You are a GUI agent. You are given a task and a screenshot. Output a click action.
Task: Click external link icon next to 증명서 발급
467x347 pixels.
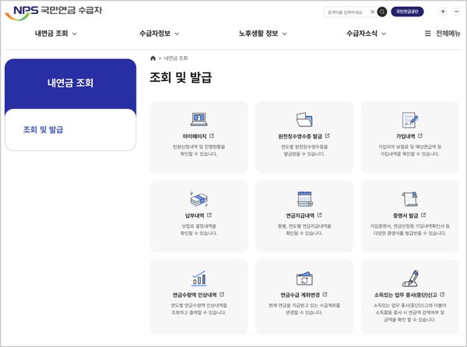(423, 215)
